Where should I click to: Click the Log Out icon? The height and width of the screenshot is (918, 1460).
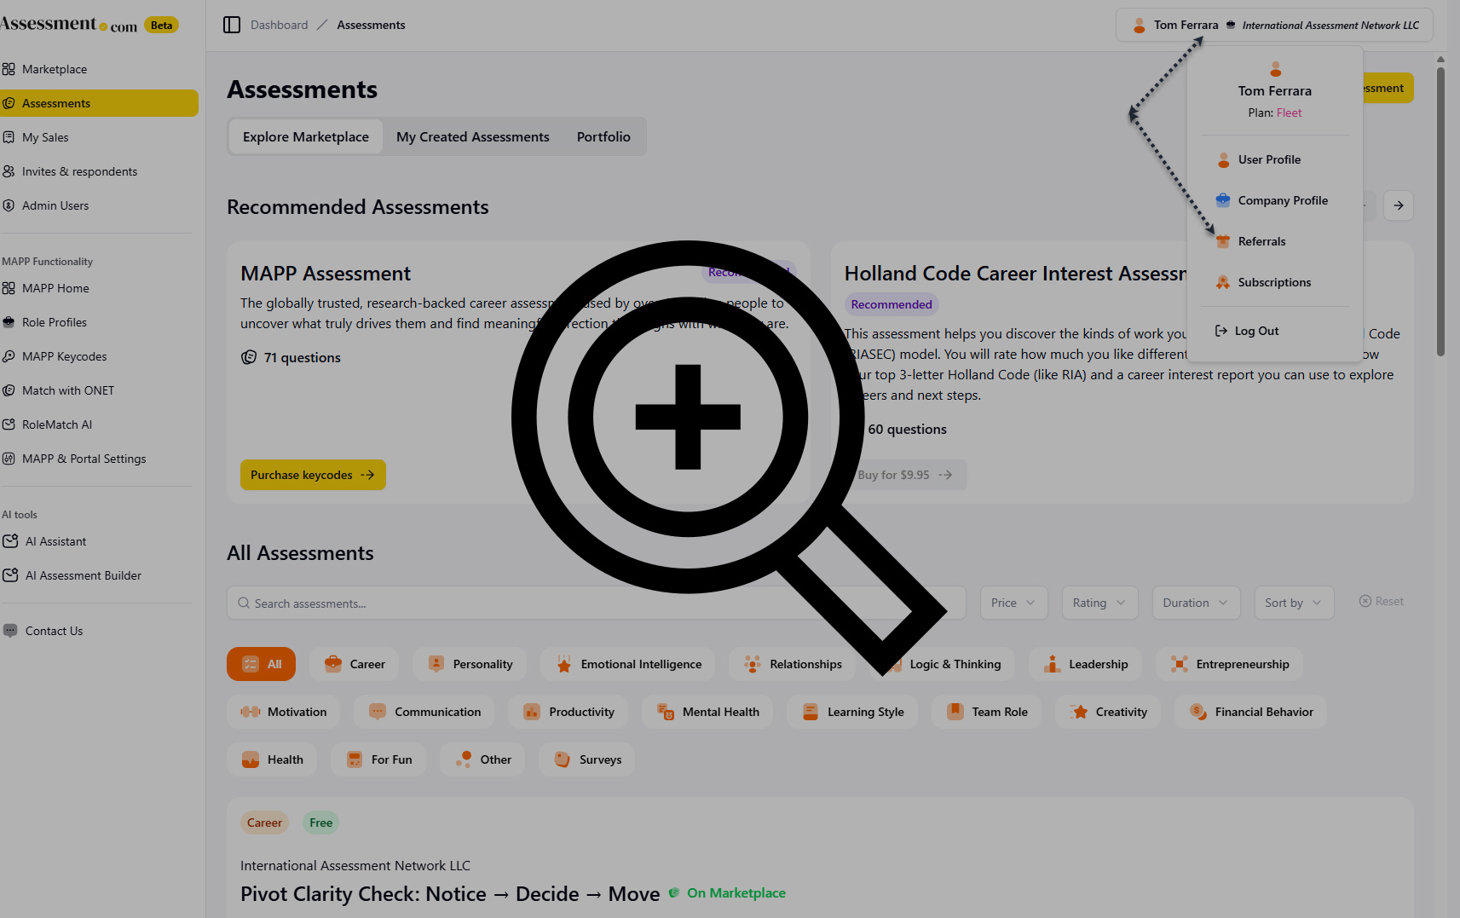point(1221,331)
